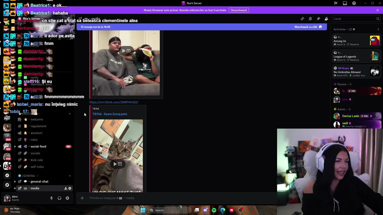Click the flag checkpoint icon in title bar
The image size is (383, 215).
(336, 3)
